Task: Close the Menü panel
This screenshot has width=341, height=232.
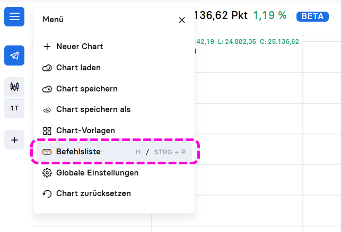Action: [x=182, y=20]
